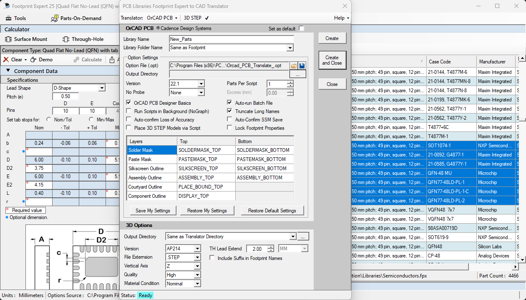This screenshot has height=300, width=526.
Task: Enable Run Scripts in Background (NoGraph)
Action: point(128,111)
